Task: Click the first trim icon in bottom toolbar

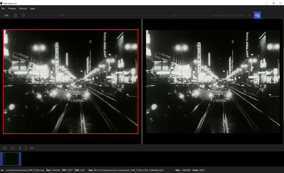Action: (x=5, y=148)
